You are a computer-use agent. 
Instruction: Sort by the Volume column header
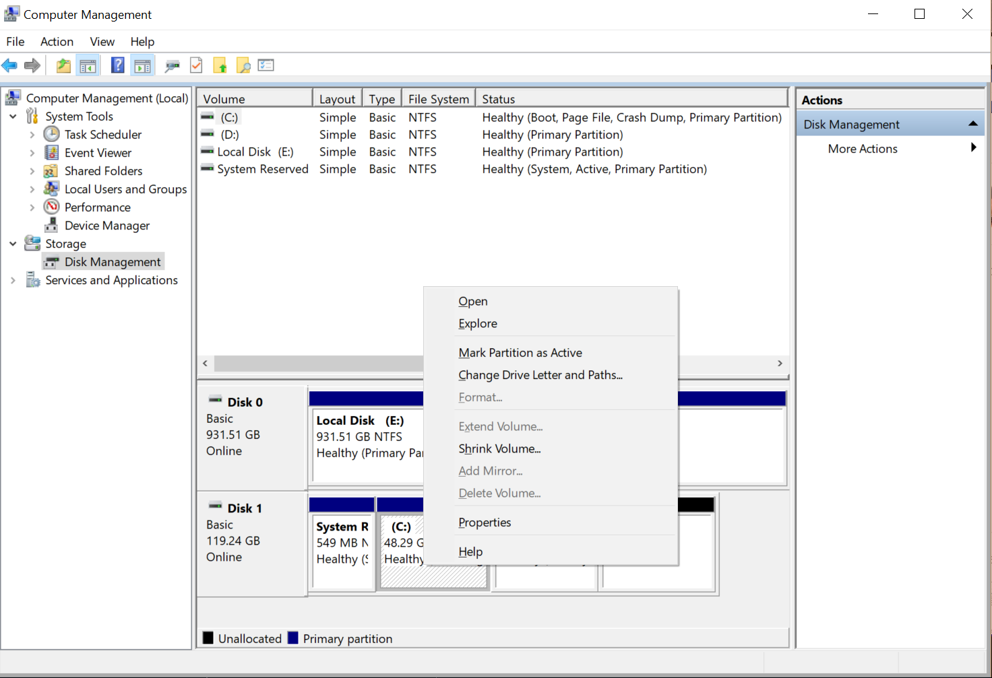(x=255, y=99)
